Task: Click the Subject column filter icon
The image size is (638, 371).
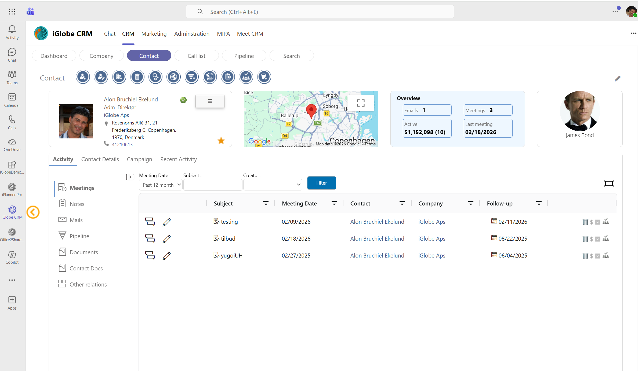Action: [x=266, y=203]
